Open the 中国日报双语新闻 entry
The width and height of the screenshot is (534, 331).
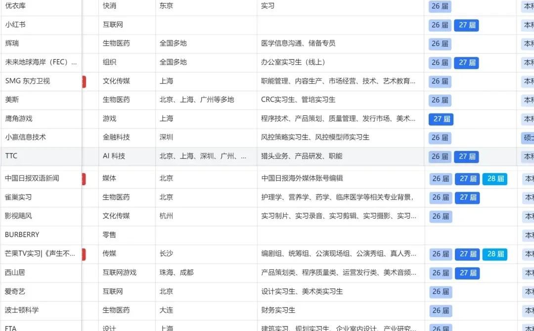32,178
